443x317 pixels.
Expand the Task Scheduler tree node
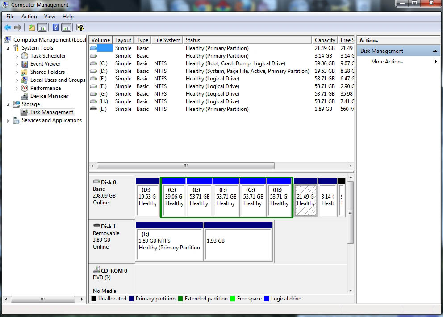(x=17, y=56)
